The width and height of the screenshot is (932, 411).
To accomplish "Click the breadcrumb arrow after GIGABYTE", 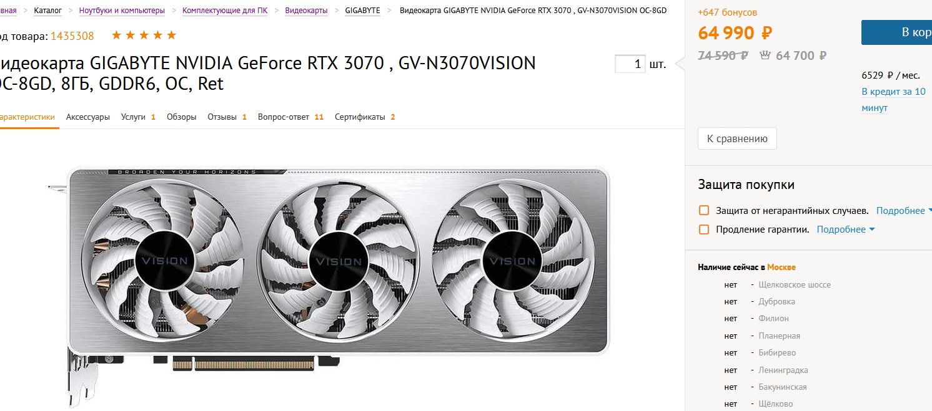I will coord(390,11).
